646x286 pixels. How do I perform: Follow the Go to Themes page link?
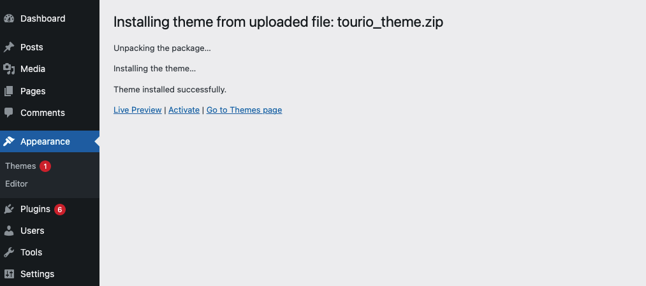[x=244, y=110]
